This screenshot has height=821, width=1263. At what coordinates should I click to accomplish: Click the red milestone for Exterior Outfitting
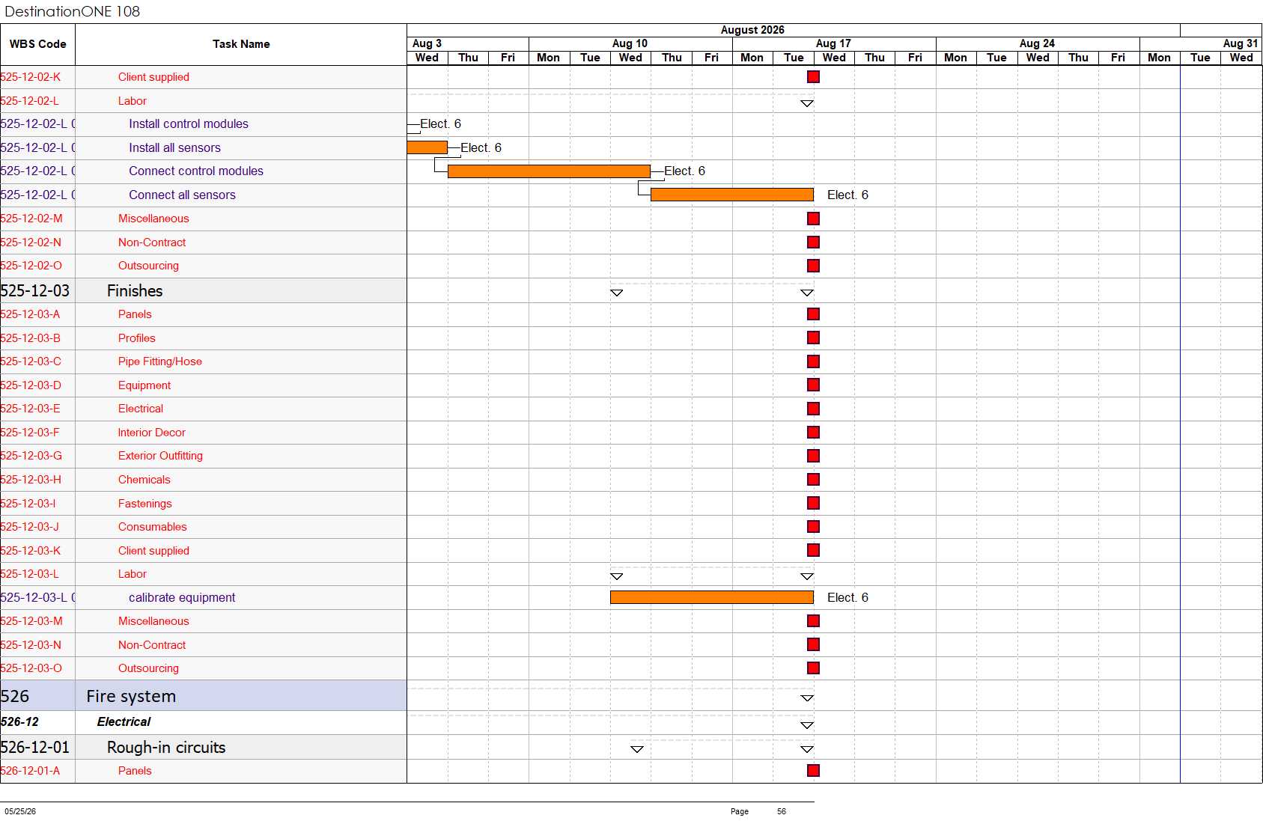[x=813, y=456]
